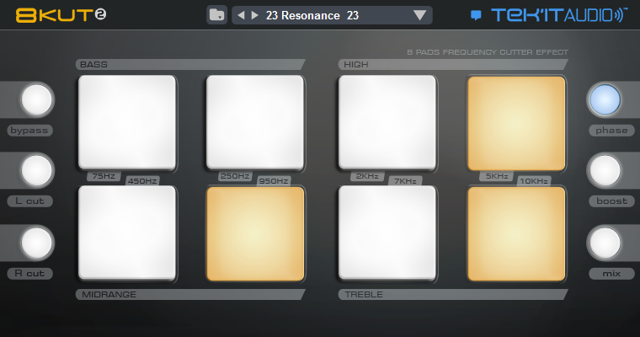The width and height of the screenshot is (640, 337).
Task: Trigger the 2KHz high pad
Action: coord(387,122)
